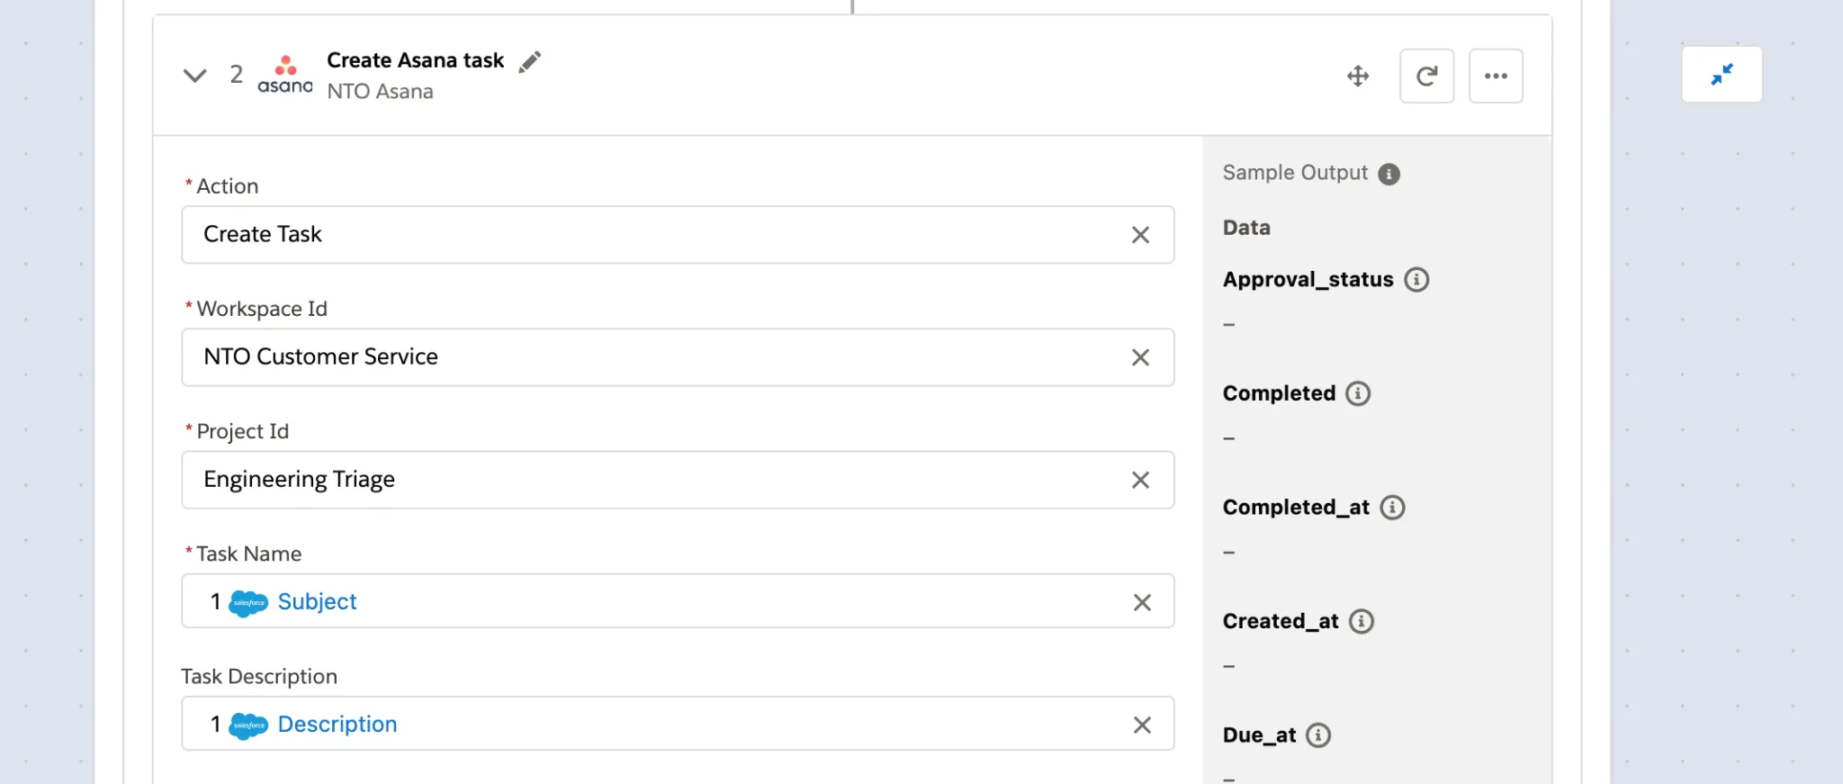Click the refresh icon to retest the step
The width and height of the screenshot is (1843, 784).
(1426, 76)
